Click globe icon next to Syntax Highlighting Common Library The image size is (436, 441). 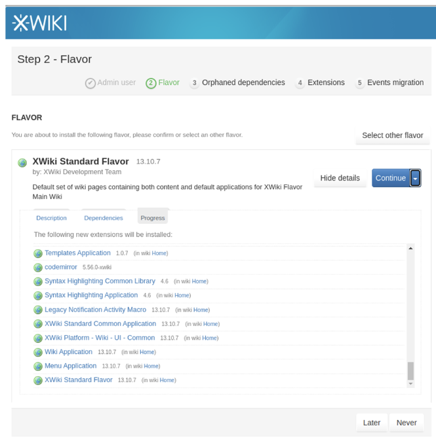(38, 281)
